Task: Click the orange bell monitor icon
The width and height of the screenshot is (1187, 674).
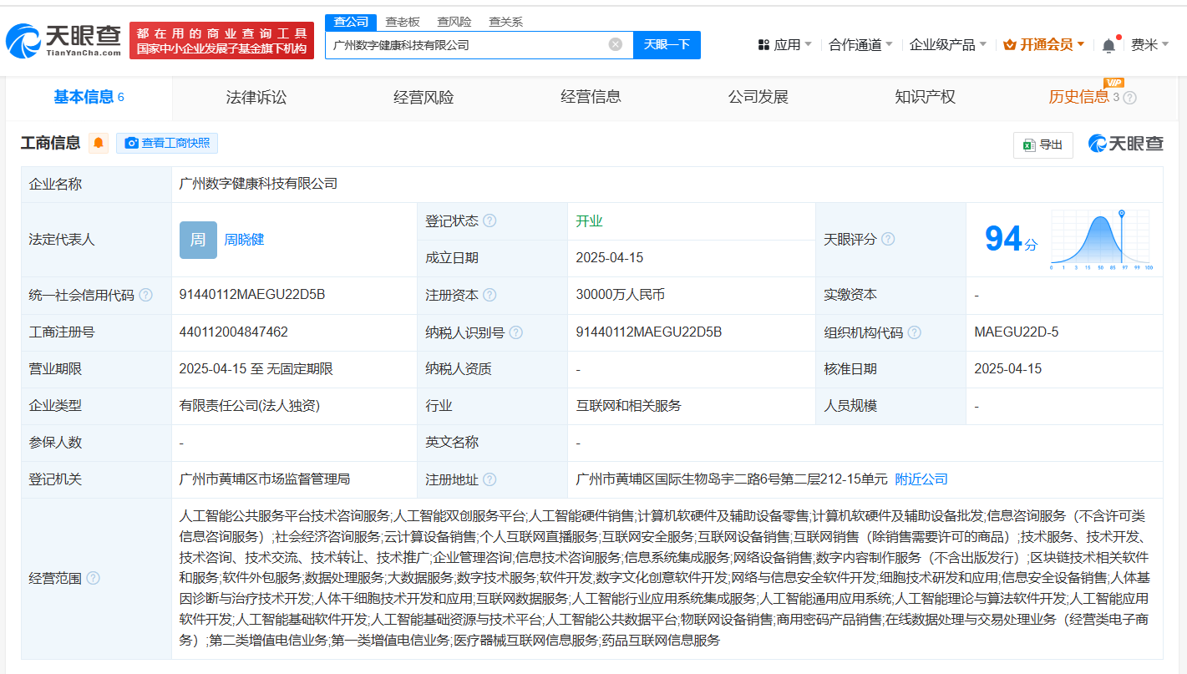Action: 99,144
